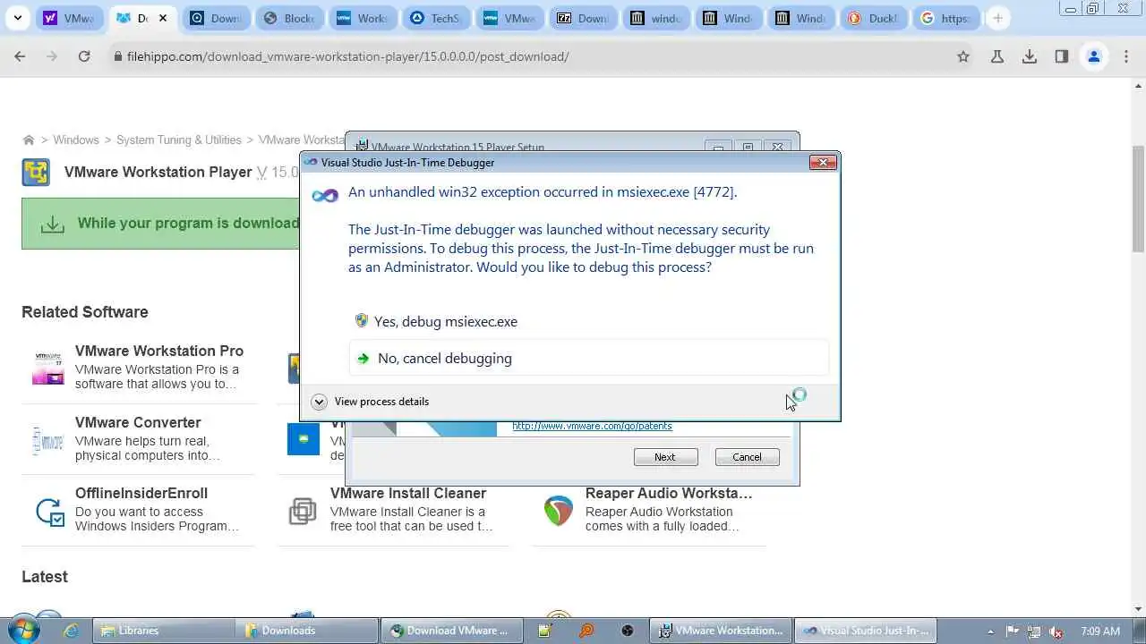Open a new Chrome tab
Screen dimensions: 1146x644
tap(997, 18)
